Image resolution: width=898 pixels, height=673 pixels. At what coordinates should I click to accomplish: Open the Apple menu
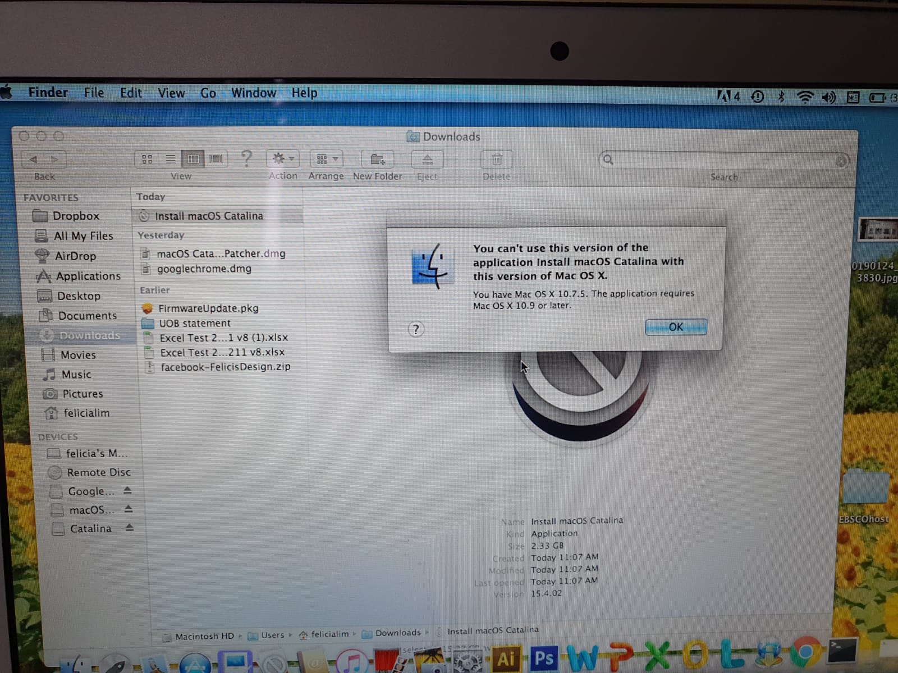click(7, 92)
